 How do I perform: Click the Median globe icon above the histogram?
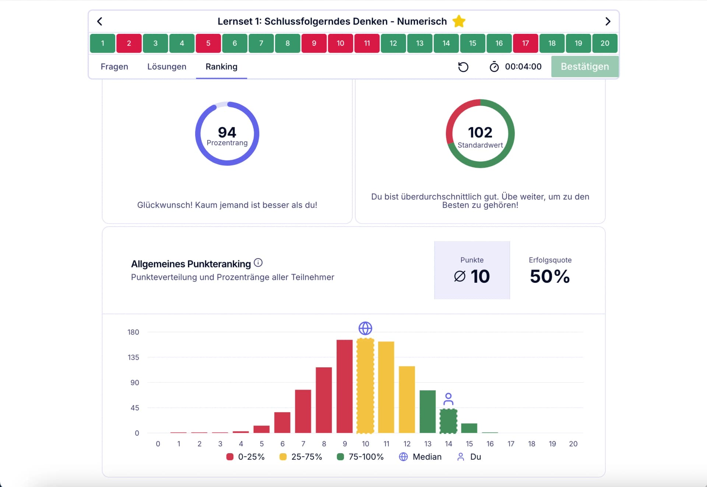click(365, 329)
